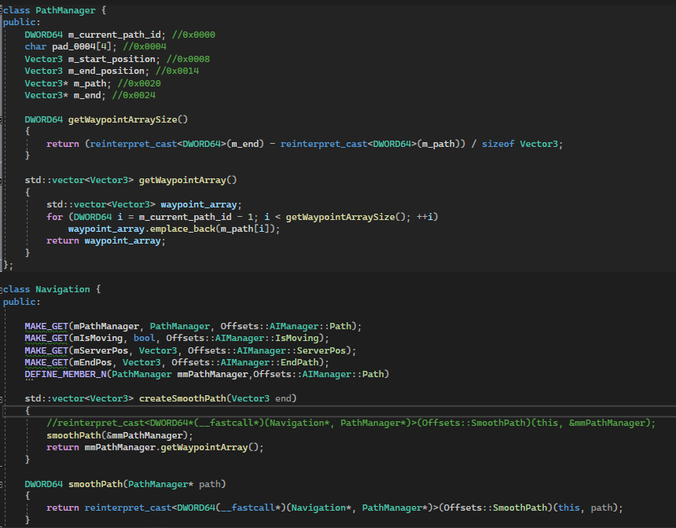Fold the createSmoothPath function definition
Image resolution: width=676 pixels, height=528 pixels.
(x=2, y=399)
